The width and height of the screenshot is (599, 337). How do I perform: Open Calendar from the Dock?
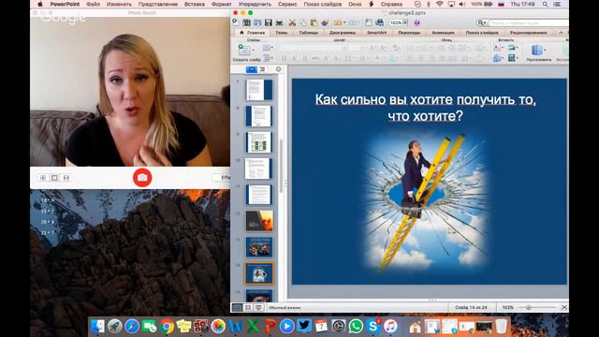pos(321,327)
